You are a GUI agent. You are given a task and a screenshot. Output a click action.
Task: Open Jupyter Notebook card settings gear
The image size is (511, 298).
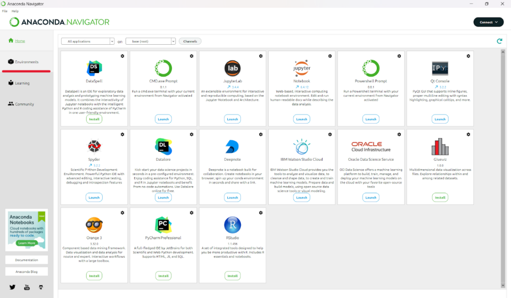[x=330, y=56]
